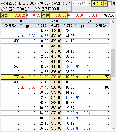
Task: Choose the KQ150 radio option
Action: pos(37,3)
